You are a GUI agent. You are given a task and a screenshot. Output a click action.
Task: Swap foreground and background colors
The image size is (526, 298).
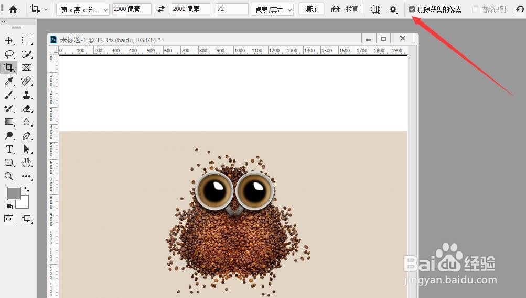click(27, 189)
